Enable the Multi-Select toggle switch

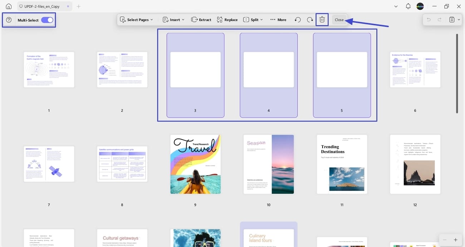point(47,20)
